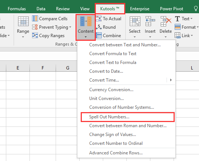
Task: Choose Convert between Text and Number
Action: pos(126,45)
